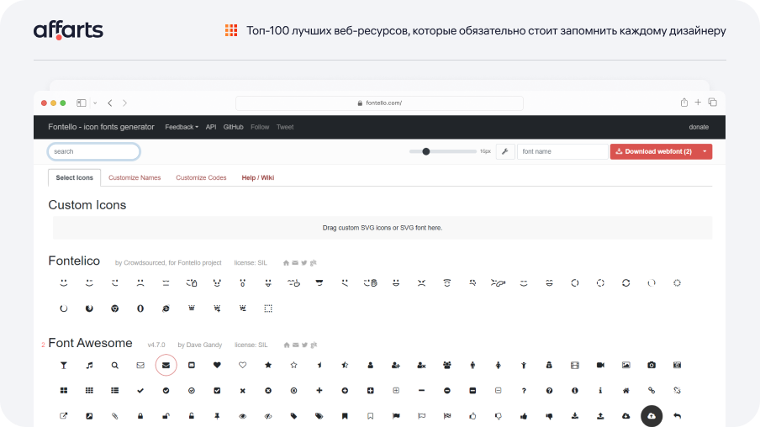Deselect the circled solid envelope icon
This screenshot has height=427, width=760.
click(166, 366)
